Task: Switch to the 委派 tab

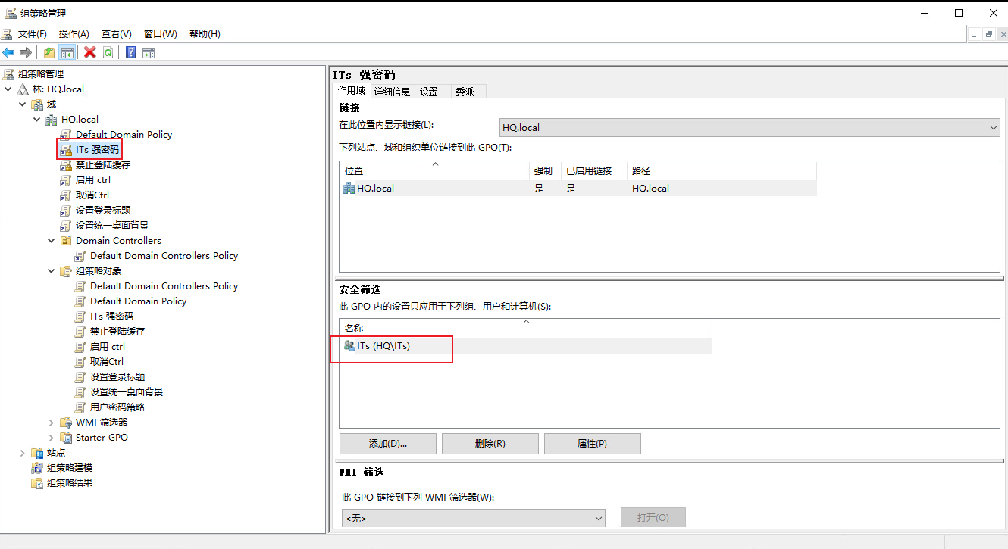Action: point(465,92)
